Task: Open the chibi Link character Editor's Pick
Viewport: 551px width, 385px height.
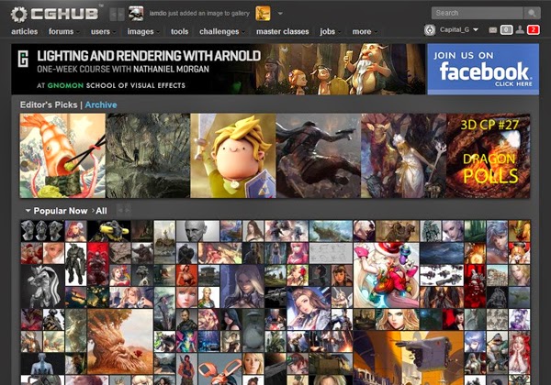Action: pyautogui.click(x=233, y=156)
